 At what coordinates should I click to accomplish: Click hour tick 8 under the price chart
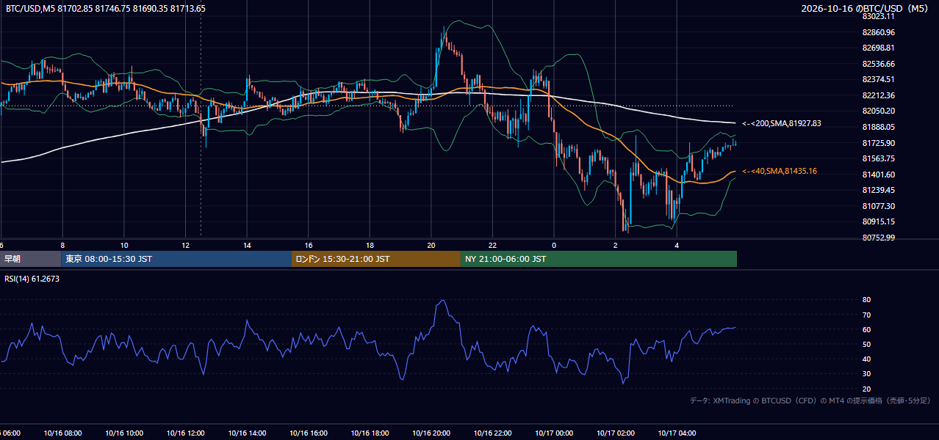coord(62,245)
